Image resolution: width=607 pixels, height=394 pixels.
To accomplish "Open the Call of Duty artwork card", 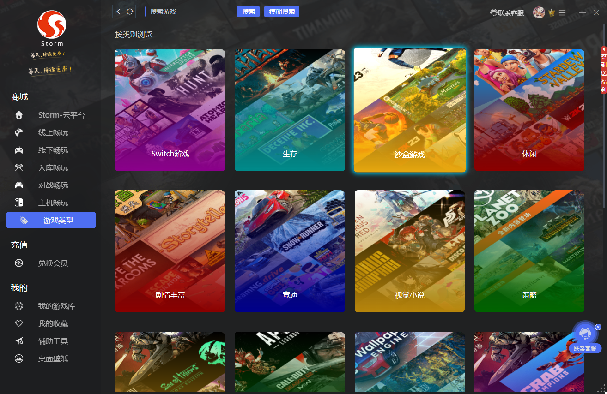I will [x=290, y=362].
